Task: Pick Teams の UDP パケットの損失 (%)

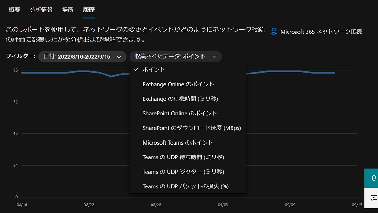Action: point(186,186)
